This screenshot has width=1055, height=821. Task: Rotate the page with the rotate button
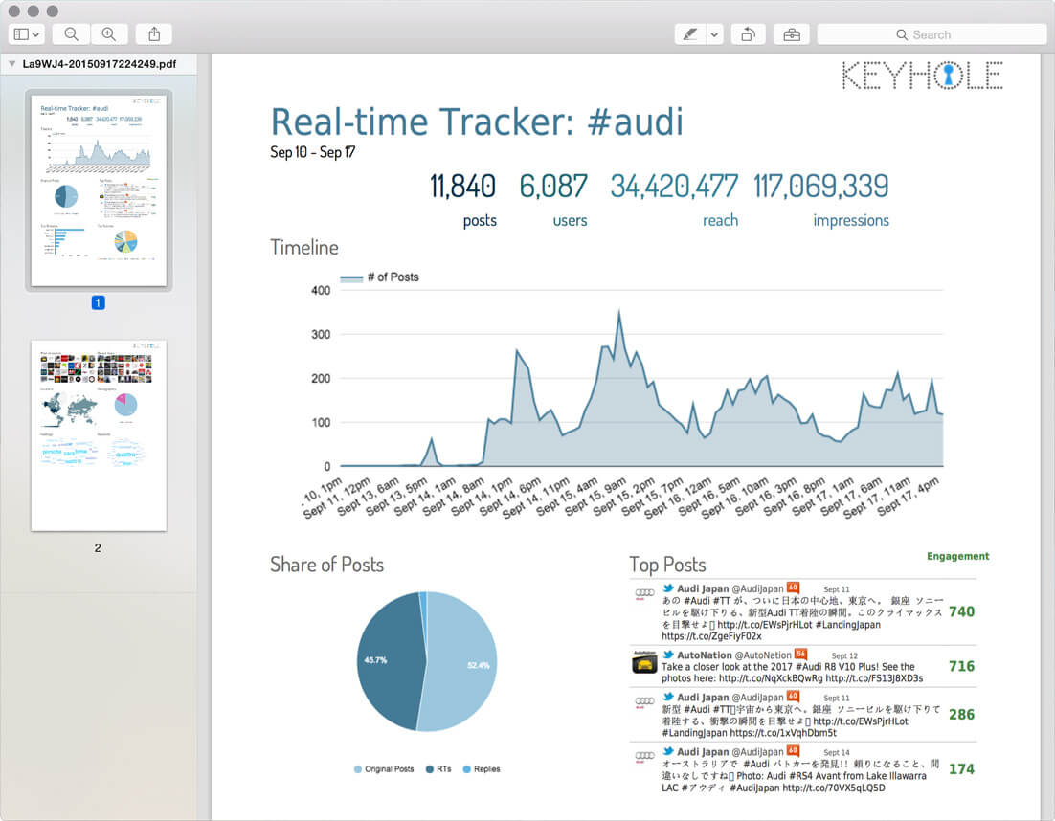click(x=749, y=34)
